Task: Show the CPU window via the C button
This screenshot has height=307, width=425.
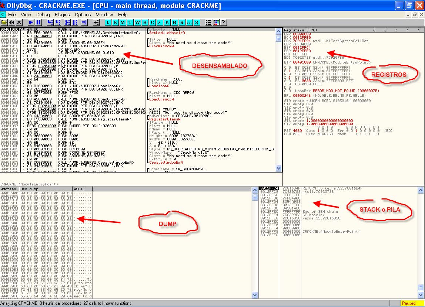Action: [152, 23]
